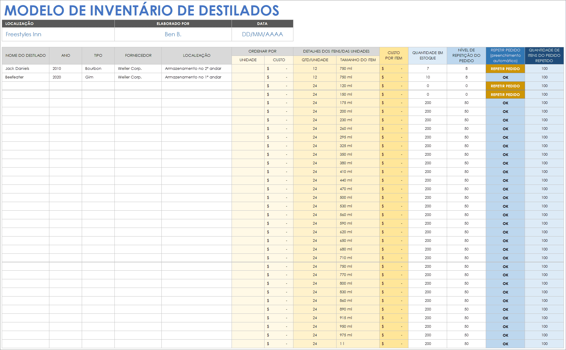566x350 pixels.
Task: Click the 120 ml item size cell
Action: [358, 86]
